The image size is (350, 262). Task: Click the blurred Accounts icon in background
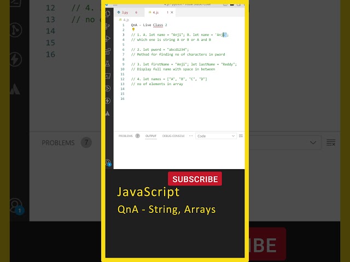(17, 206)
